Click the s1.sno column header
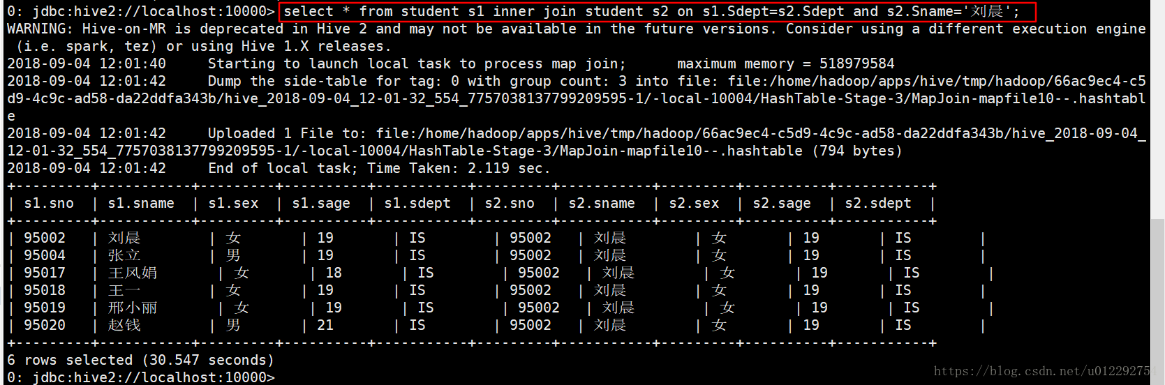 click(49, 203)
